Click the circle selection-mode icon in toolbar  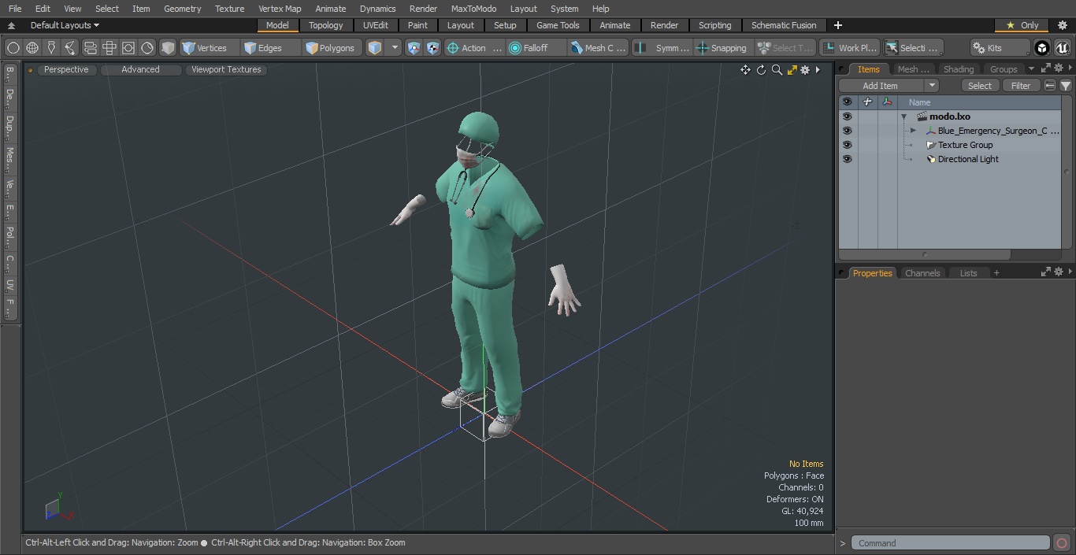13,48
